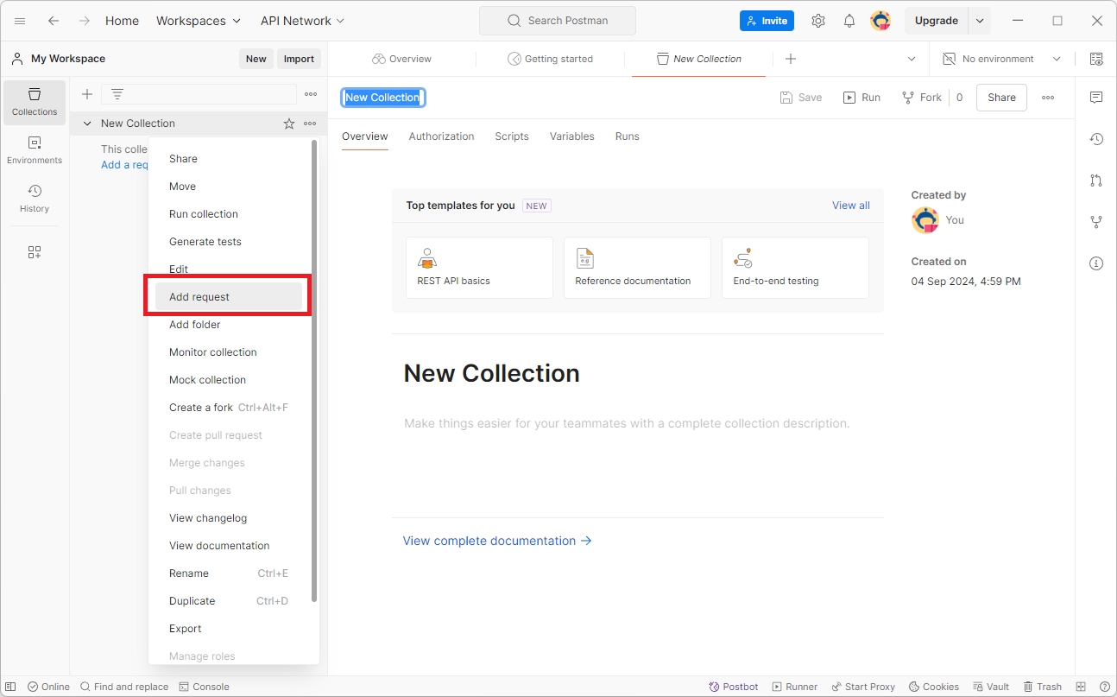Open the tabs overflow chevron
Viewport: 1117px width, 697px height.
912,59
